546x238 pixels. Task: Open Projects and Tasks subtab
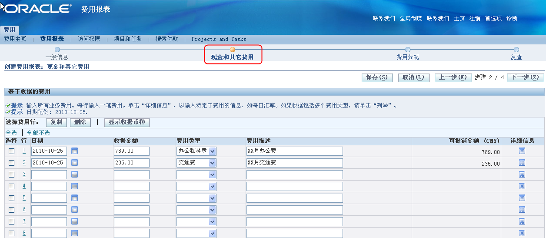pyautogui.click(x=219, y=39)
